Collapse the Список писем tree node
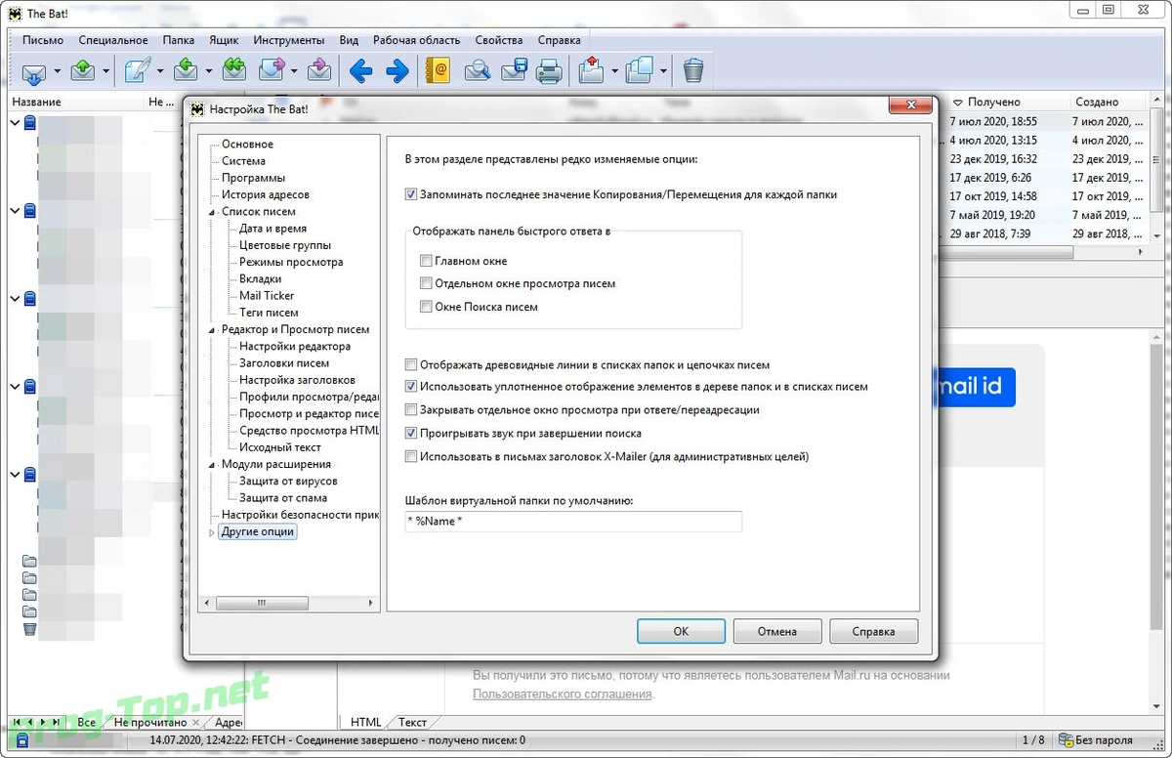The image size is (1172, 758). (x=212, y=212)
